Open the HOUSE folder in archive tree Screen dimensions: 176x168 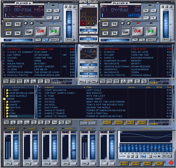tap(13, 116)
